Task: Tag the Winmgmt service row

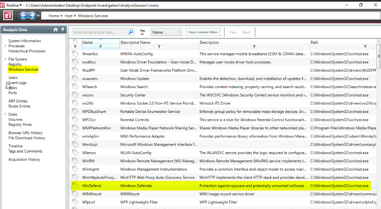Action: coord(75,169)
